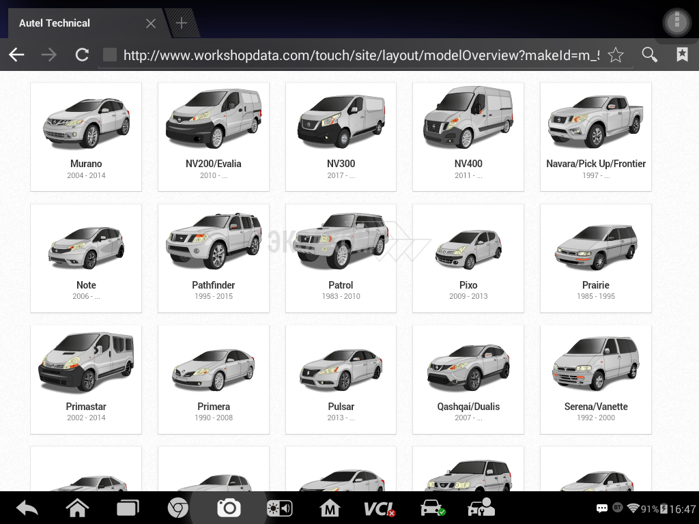This screenshot has width=699, height=524.
Task: Open the bookmarks list icon
Action: pos(682,55)
